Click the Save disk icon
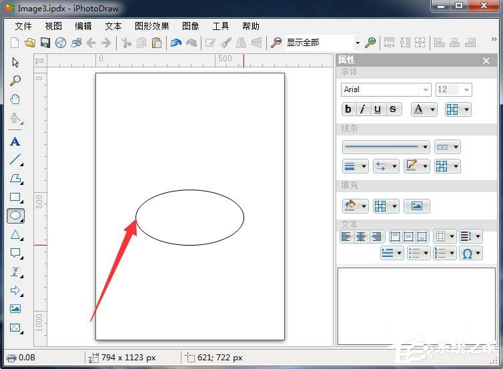Screen dimensions: 503x369 pyautogui.click(x=45, y=43)
